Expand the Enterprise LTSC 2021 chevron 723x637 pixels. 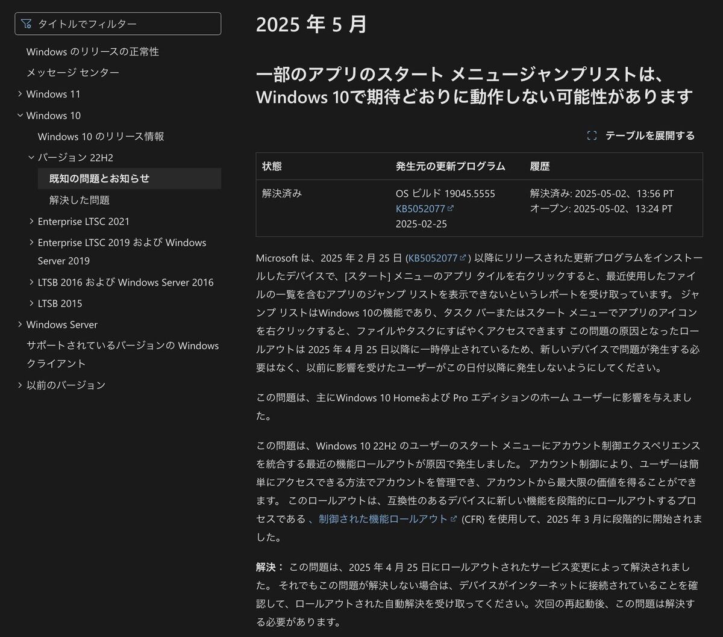31,222
